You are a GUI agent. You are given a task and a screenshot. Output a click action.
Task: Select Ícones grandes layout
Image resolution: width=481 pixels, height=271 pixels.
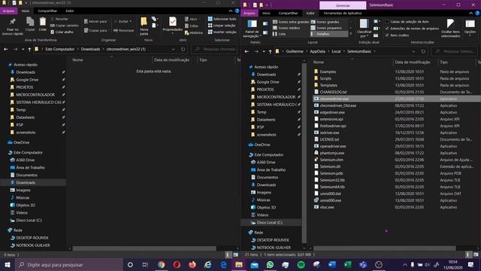pos(325,22)
